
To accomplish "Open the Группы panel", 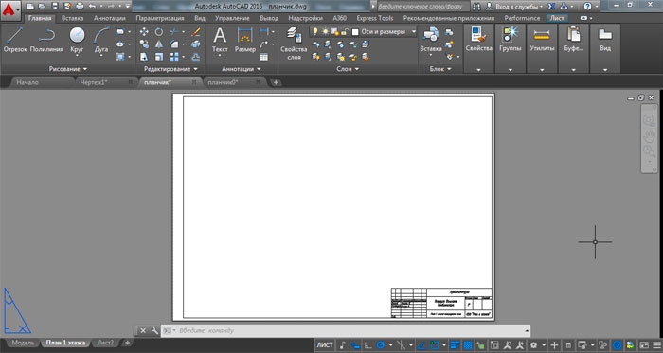I will click(510, 48).
